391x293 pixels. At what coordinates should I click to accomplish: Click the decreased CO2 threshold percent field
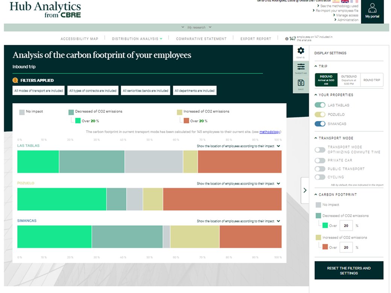tap(346, 226)
